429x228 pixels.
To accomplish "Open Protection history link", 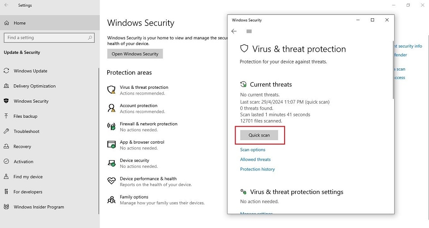I will pos(257,170).
